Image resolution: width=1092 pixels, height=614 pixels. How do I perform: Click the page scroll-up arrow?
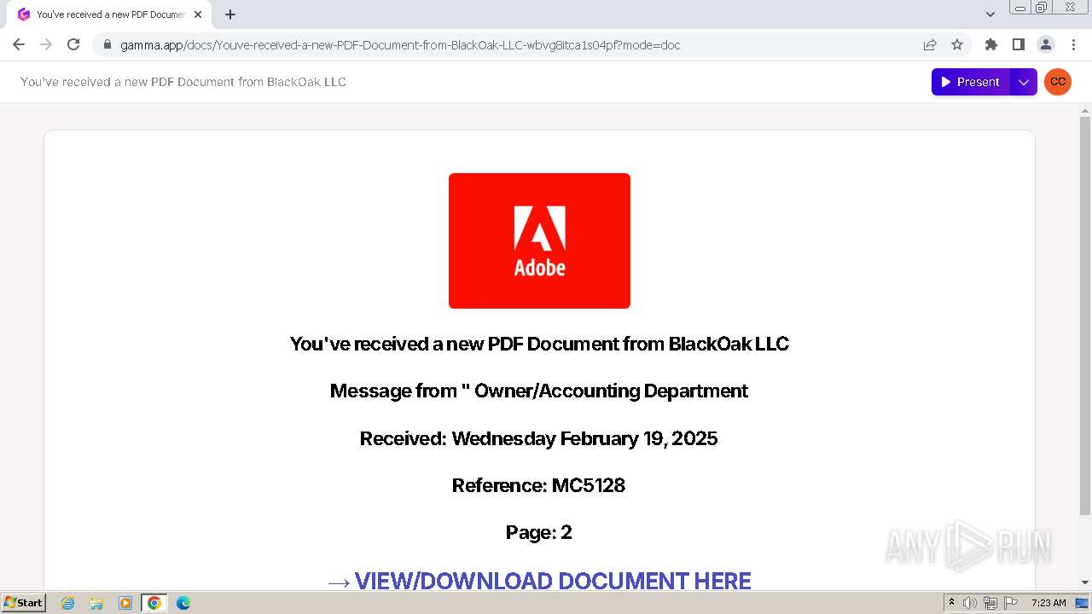click(1085, 110)
